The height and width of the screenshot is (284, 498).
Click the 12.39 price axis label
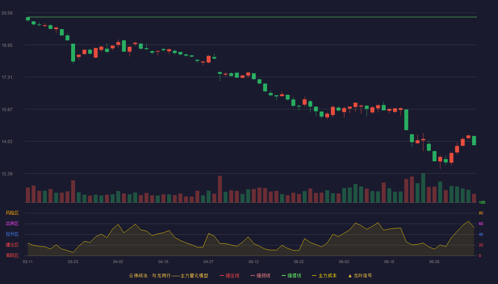7,174
